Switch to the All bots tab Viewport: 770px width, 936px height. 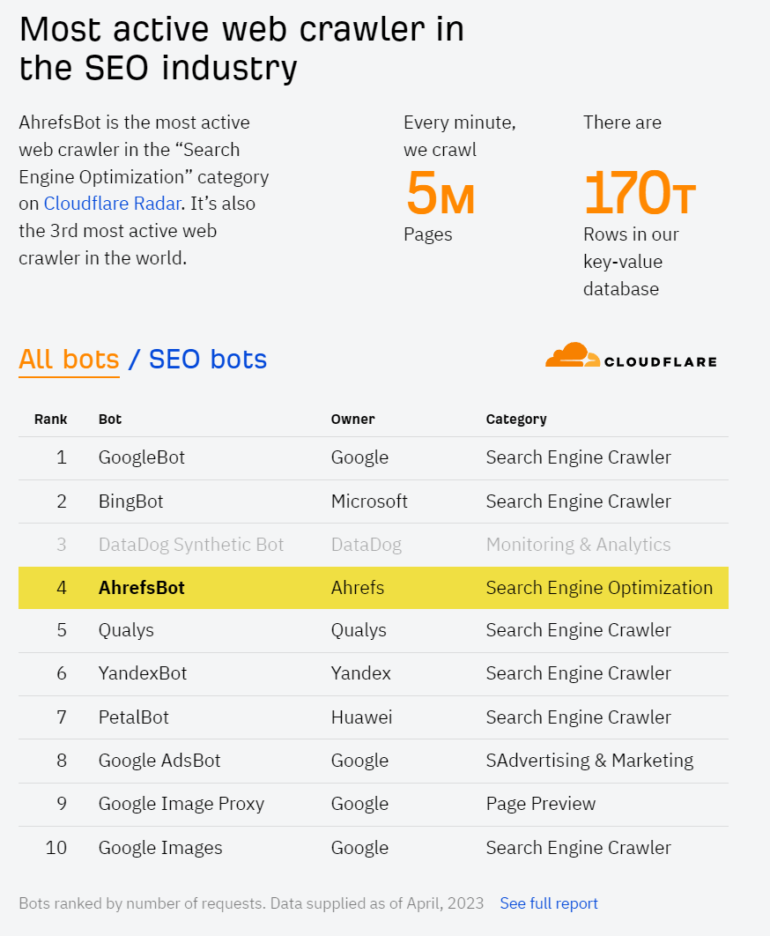click(x=69, y=360)
